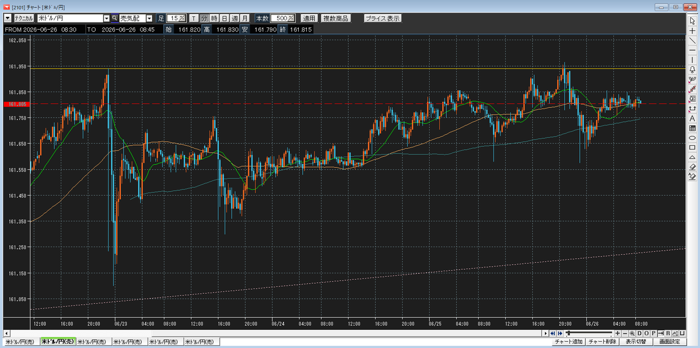This screenshot has height=348, width=700.
Task: Open the dropdown arrow left of テクニカル
Action: 8,19
